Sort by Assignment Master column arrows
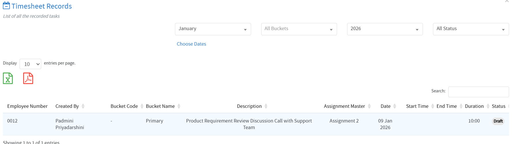This screenshot has width=514, height=144. click(x=369, y=106)
